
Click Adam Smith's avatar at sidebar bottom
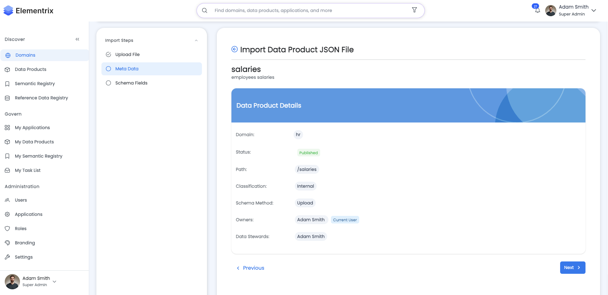coord(12,281)
